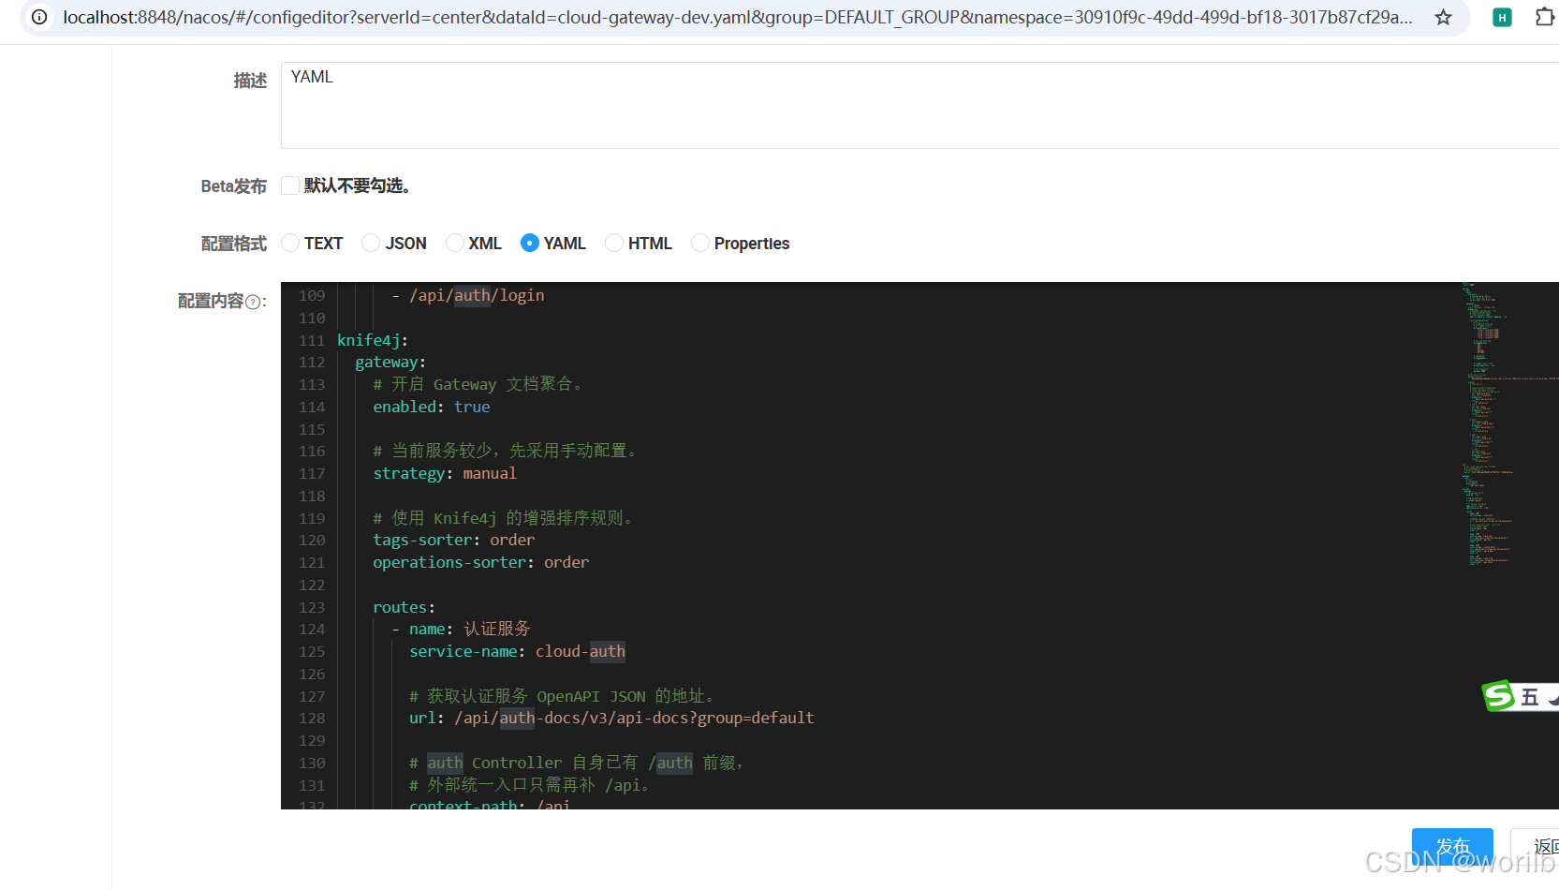Open the browser extensions puzzle icon
The height and width of the screenshot is (890, 1559).
1544,17
